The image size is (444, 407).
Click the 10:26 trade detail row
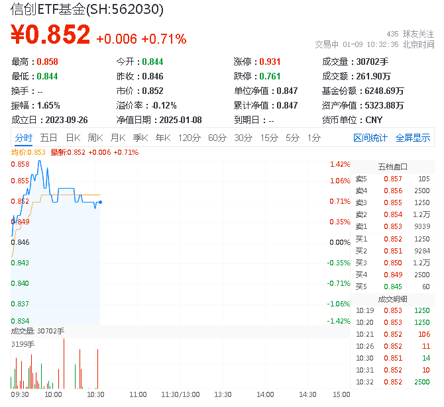point(392,346)
